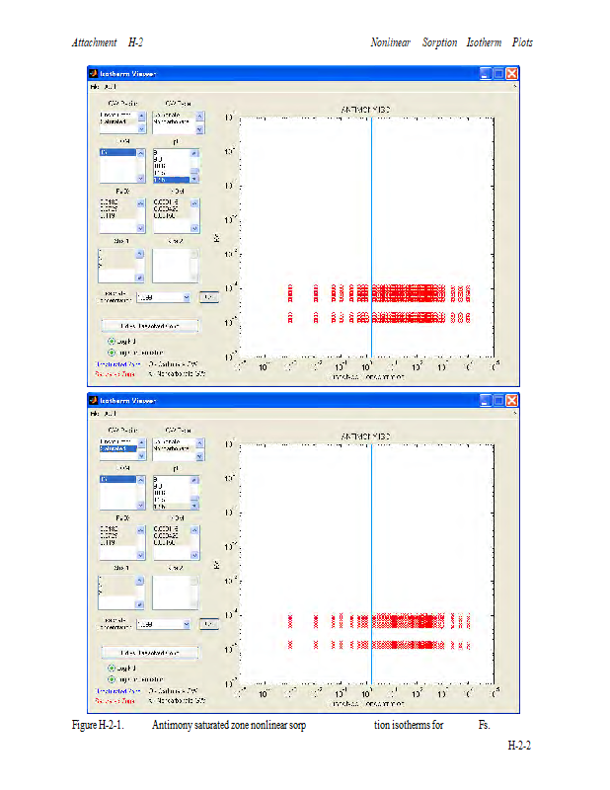The width and height of the screenshot is (610, 790).
Task: Open the File menu in bottom window
Action: click(95, 414)
